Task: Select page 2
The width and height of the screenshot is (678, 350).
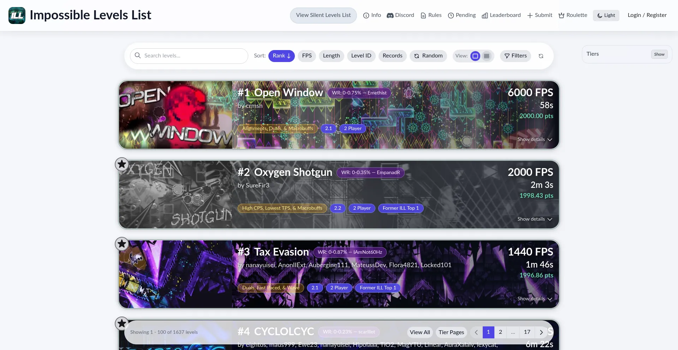Action: click(500, 332)
